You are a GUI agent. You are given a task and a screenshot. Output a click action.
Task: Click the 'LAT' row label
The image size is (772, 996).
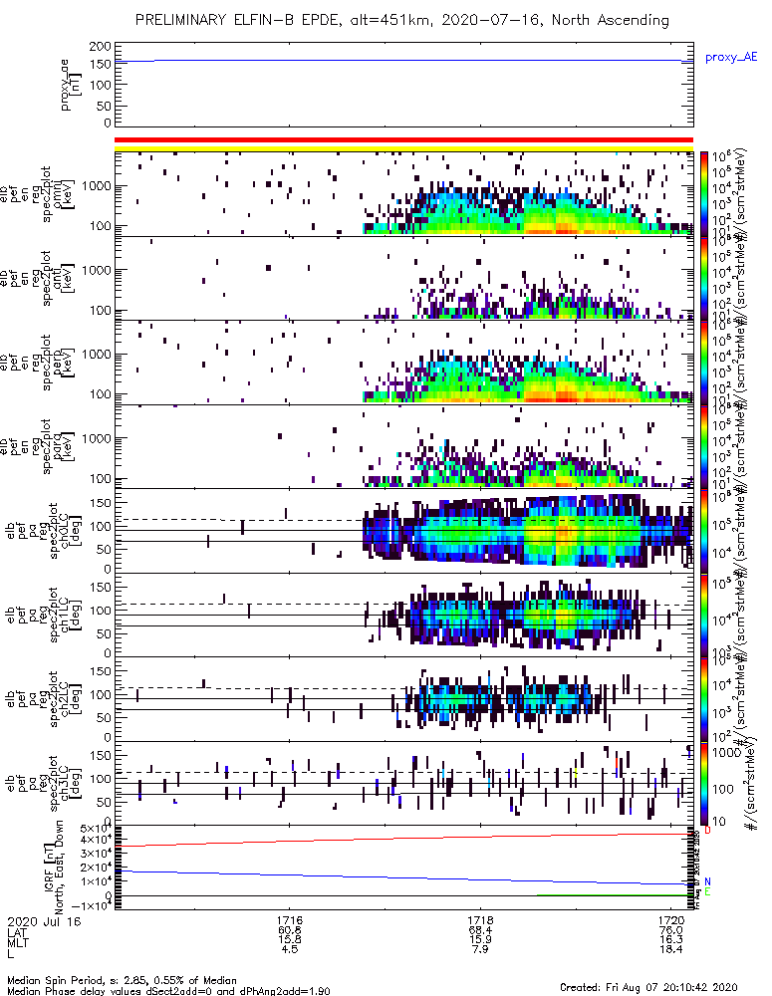point(17,932)
